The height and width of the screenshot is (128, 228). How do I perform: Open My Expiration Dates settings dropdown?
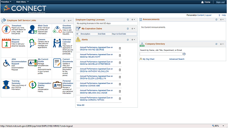tap(133, 28)
